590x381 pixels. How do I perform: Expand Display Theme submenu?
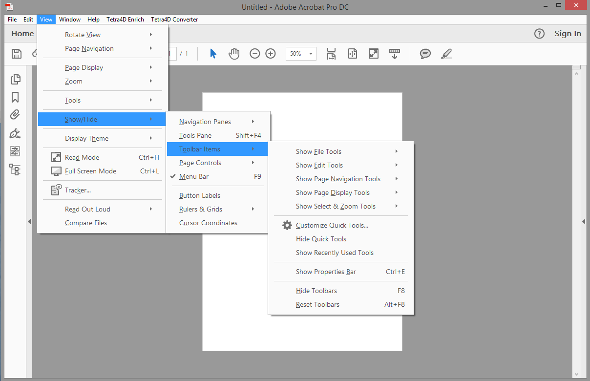(x=102, y=138)
